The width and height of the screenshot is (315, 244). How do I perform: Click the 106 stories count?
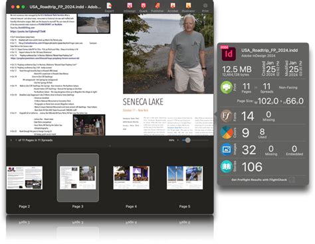[252, 167]
